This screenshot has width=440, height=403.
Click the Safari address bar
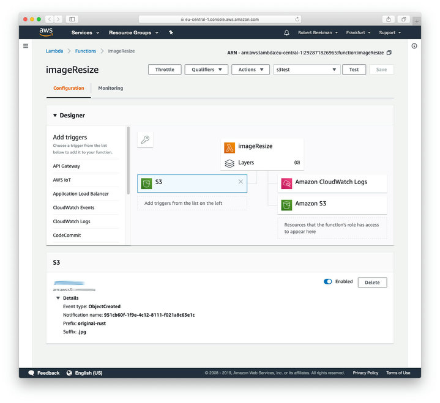(220, 19)
